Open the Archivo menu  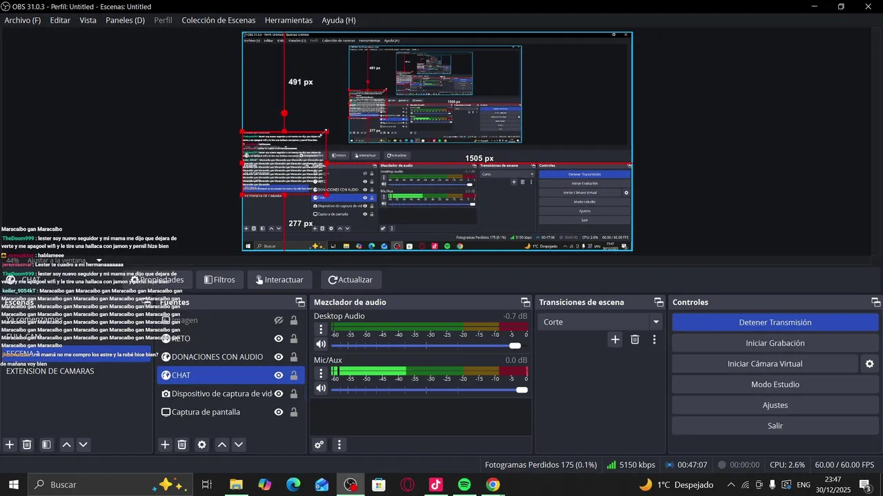click(x=23, y=20)
